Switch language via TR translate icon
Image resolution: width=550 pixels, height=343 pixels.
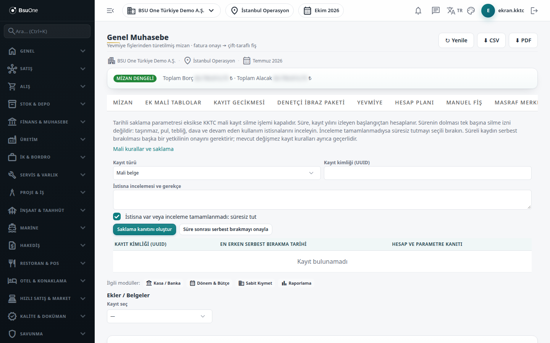point(455,11)
